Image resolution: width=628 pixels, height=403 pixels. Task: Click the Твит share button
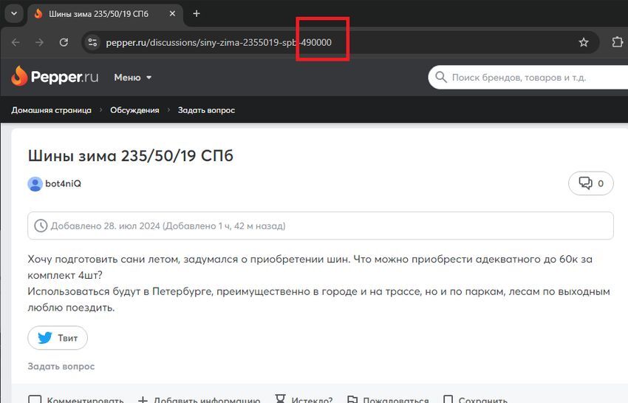[x=58, y=338]
